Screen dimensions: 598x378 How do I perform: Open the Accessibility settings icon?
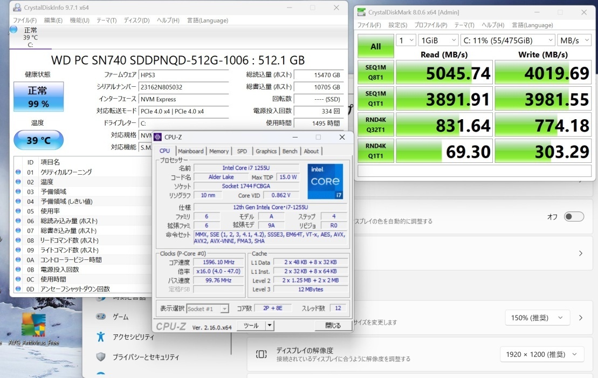[100, 336]
